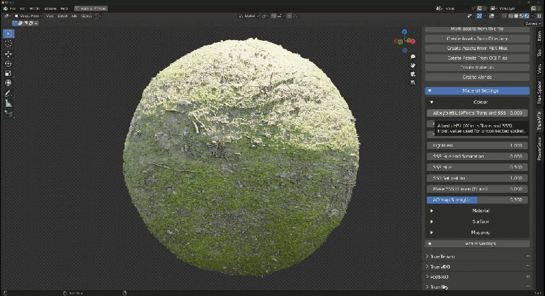
Task: Open the File menu
Action: click(x=13, y=9)
